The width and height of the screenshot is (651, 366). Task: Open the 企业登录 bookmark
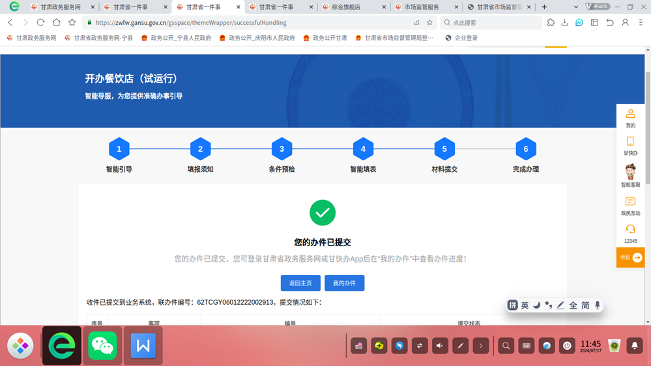461,38
